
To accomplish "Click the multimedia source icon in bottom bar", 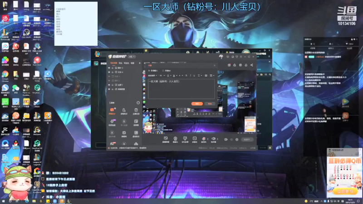I will click(195, 139).
